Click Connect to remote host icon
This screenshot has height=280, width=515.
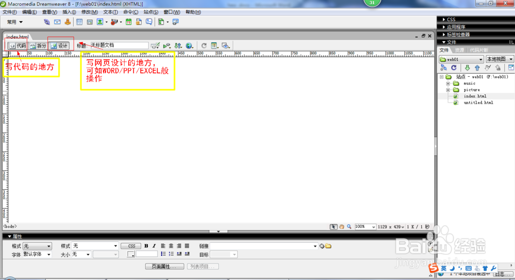[x=443, y=68]
